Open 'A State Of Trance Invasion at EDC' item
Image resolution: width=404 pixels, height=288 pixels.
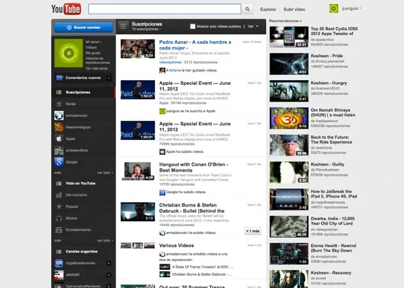pyautogui.click(x=197, y=267)
